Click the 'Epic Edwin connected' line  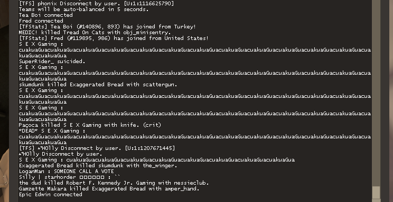coord(50,195)
